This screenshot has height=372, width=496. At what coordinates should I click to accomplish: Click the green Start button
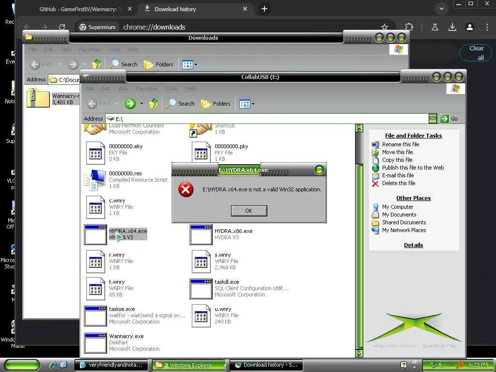pyautogui.click(x=22, y=365)
